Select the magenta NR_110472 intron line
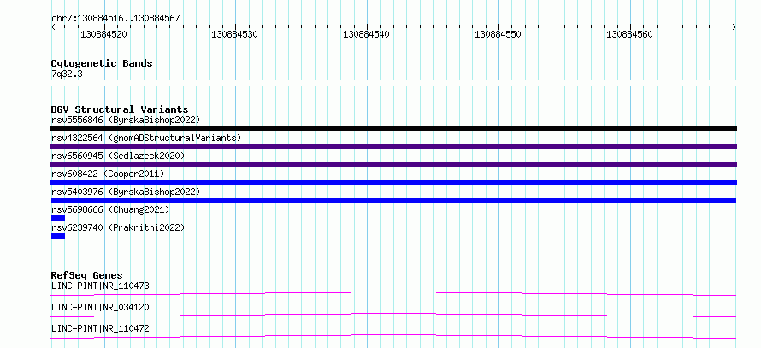The width and height of the screenshot is (761, 348). [393, 336]
